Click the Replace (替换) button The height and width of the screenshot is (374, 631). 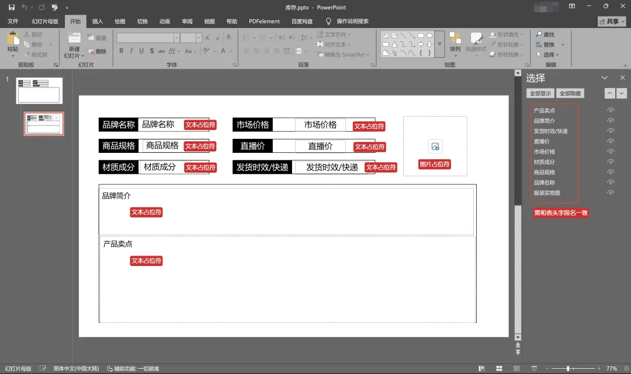coord(545,44)
